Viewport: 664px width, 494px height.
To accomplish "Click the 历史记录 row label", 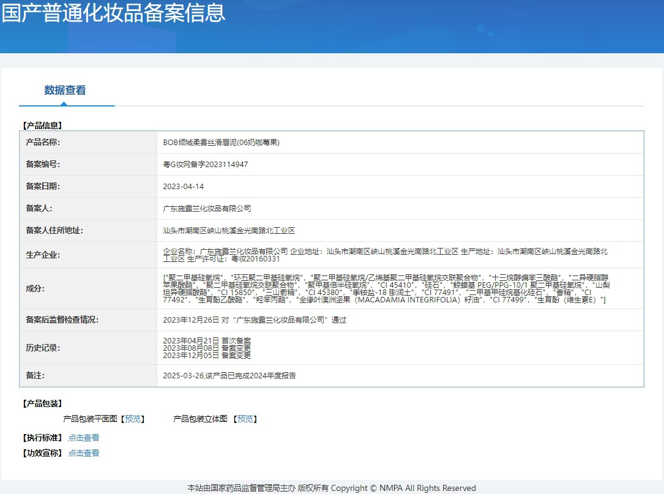I will click(x=43, y=348).
